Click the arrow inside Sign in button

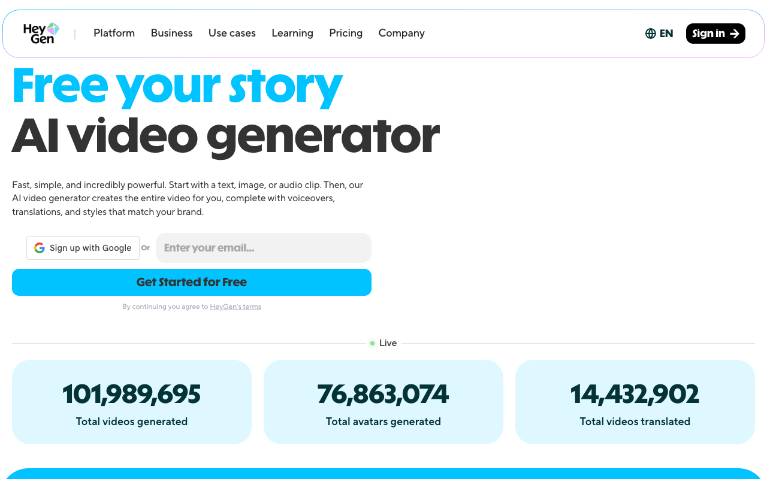click(735, 34)
